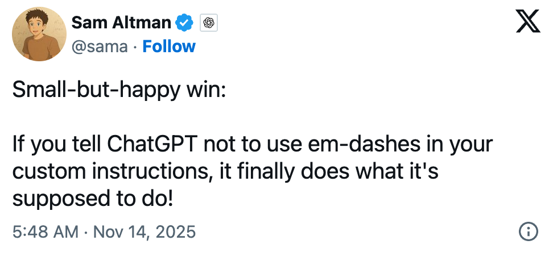Click the OpenAI affiliation badge icon
The width and height of the screenshot is (553, 253).
(x=209, y=23)
